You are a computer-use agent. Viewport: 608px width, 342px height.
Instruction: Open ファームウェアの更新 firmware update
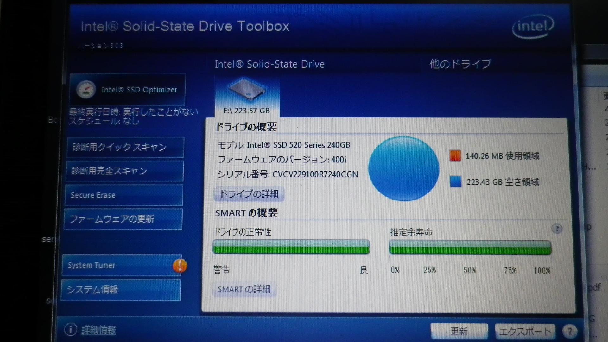(x=123, y=219)
